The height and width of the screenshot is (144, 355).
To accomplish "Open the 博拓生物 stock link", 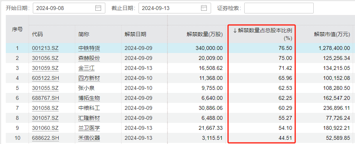I will [89, 98].
